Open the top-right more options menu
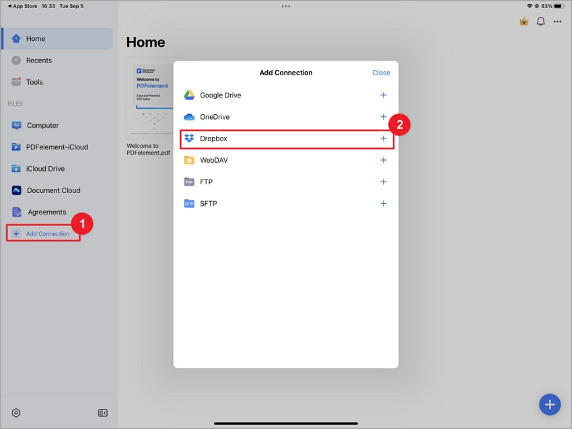The width and height of the screenshot is (572, 429). pyautogui.click(x=557, y=22)
